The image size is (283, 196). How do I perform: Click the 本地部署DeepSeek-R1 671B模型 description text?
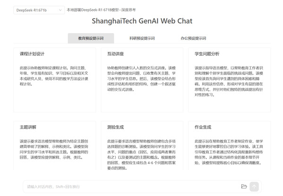point(101,10)
